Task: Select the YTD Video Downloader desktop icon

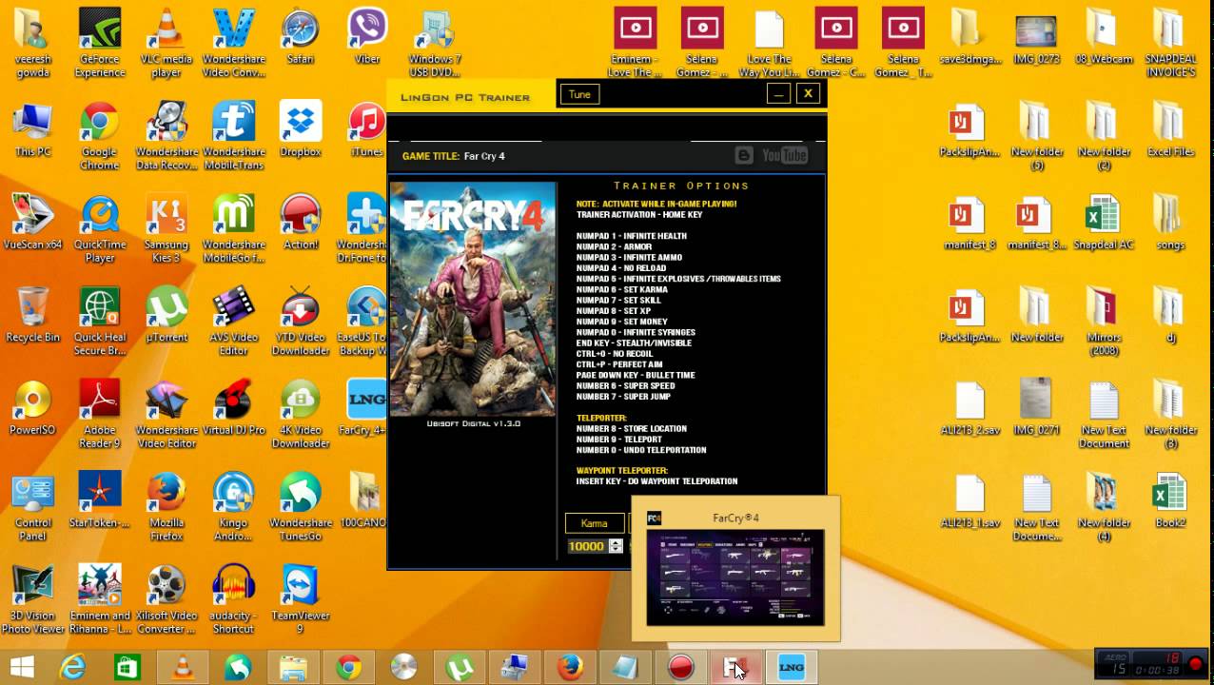Action: pos(300,322)
